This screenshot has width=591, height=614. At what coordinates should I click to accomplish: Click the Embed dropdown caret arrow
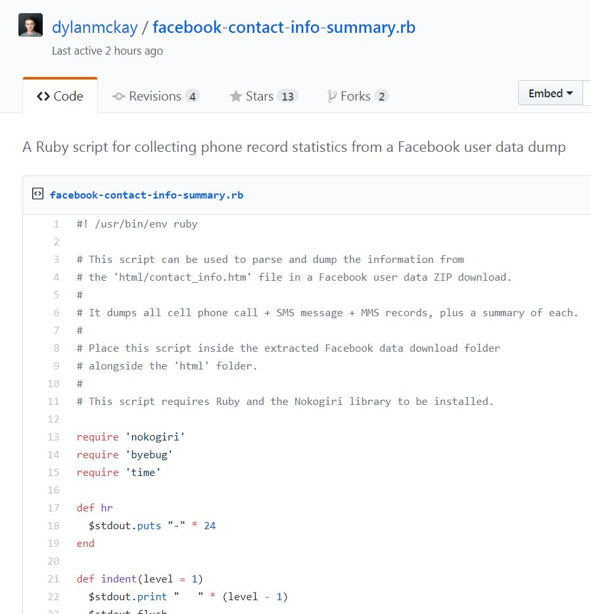[570, 93]
